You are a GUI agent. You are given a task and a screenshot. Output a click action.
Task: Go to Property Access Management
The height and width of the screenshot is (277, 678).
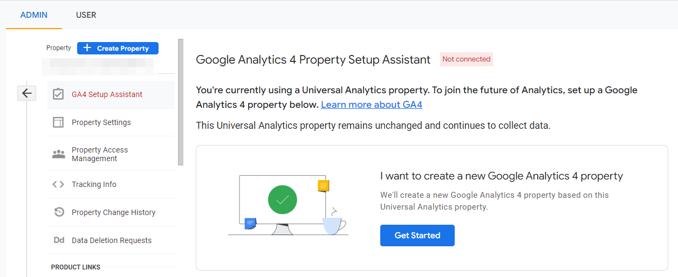(x=100, y=154)
